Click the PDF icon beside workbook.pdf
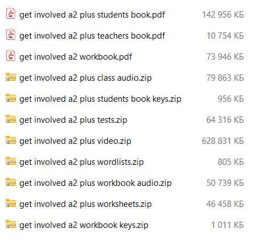Image resolution: width=253 pixels, height=245 pixels. point(11,56)
